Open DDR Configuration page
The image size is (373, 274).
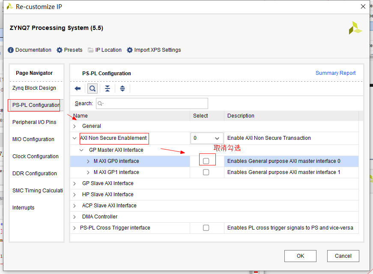click(x=35, y=174)
